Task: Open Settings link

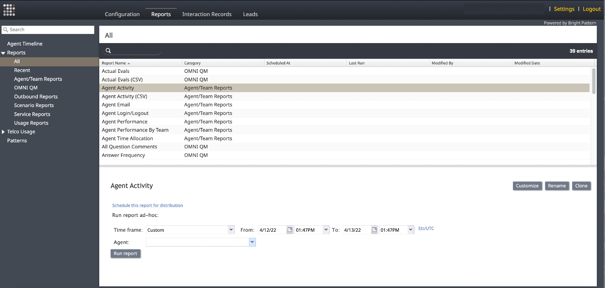Action: [x=564, y=9]
